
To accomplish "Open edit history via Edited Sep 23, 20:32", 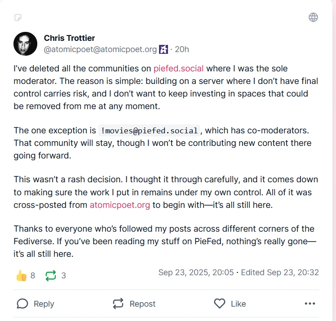I will pyautogui.click(x=280, y=273).
